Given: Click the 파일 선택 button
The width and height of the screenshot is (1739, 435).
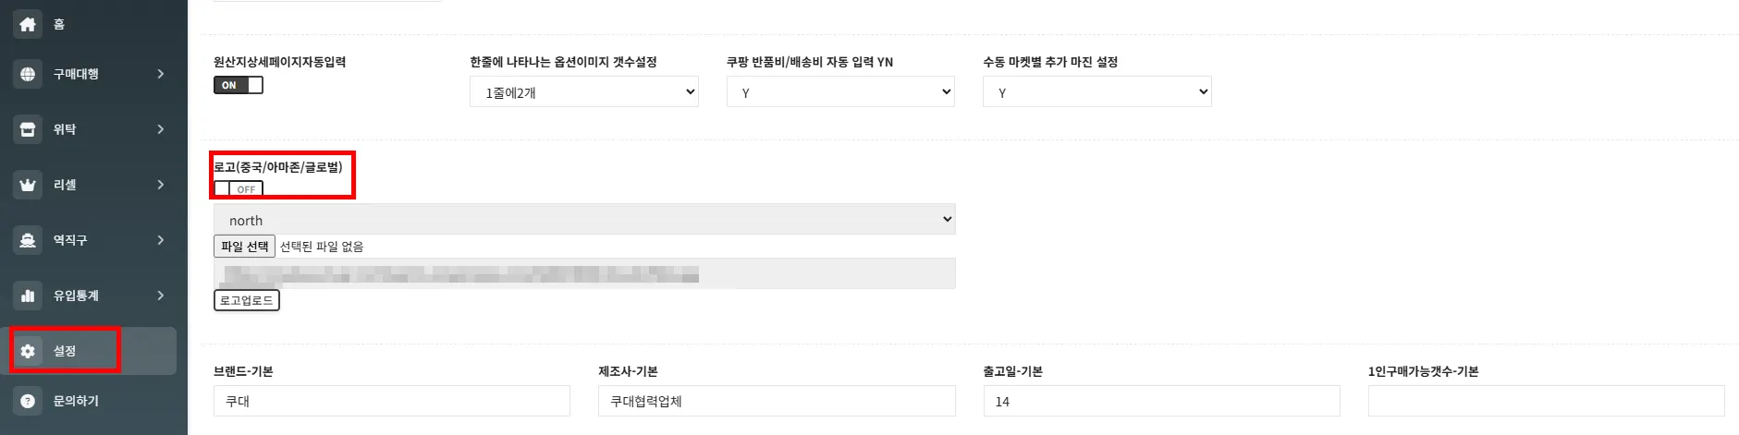Looking at the screenshot, I should (244, 247).
